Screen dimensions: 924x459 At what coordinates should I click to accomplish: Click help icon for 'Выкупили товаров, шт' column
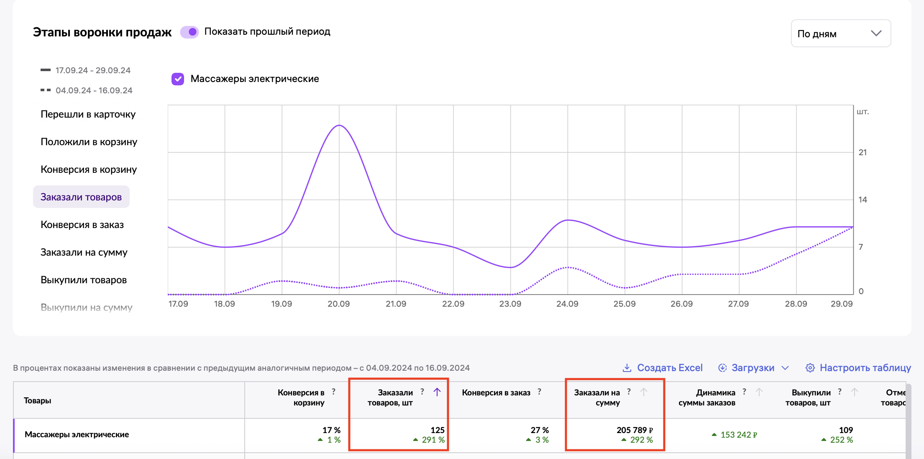[840, 392]
